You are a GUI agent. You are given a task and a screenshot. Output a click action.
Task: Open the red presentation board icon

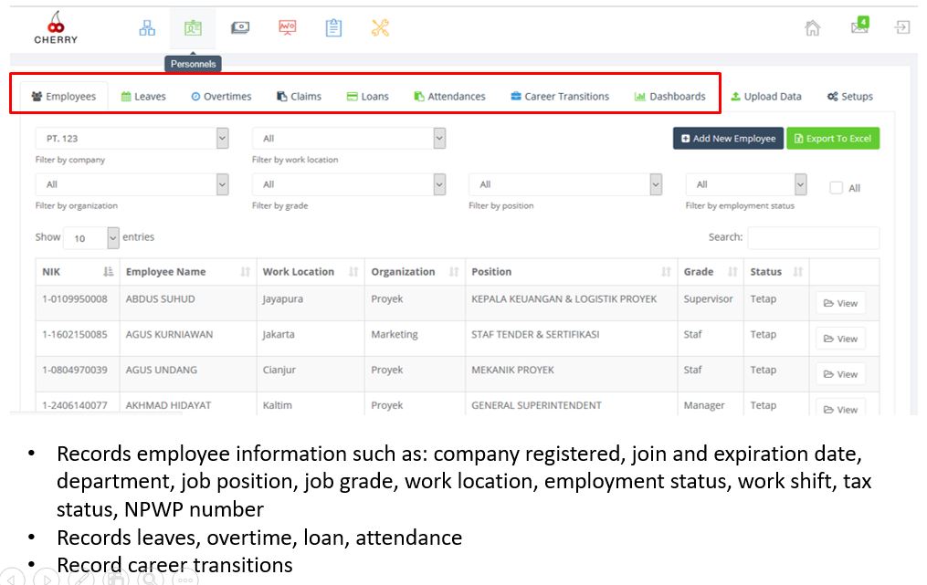click(x=287, y=28)
